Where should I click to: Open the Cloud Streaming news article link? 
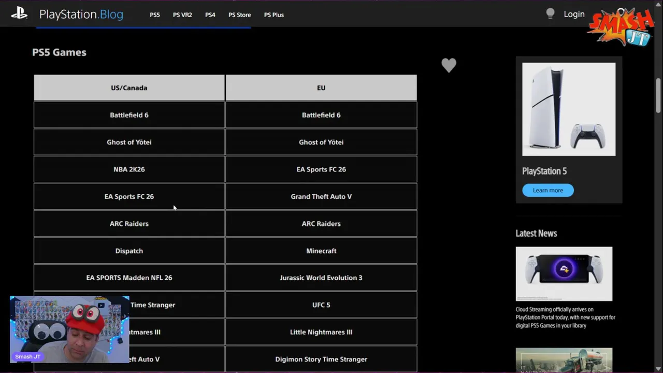click(566, 318)
